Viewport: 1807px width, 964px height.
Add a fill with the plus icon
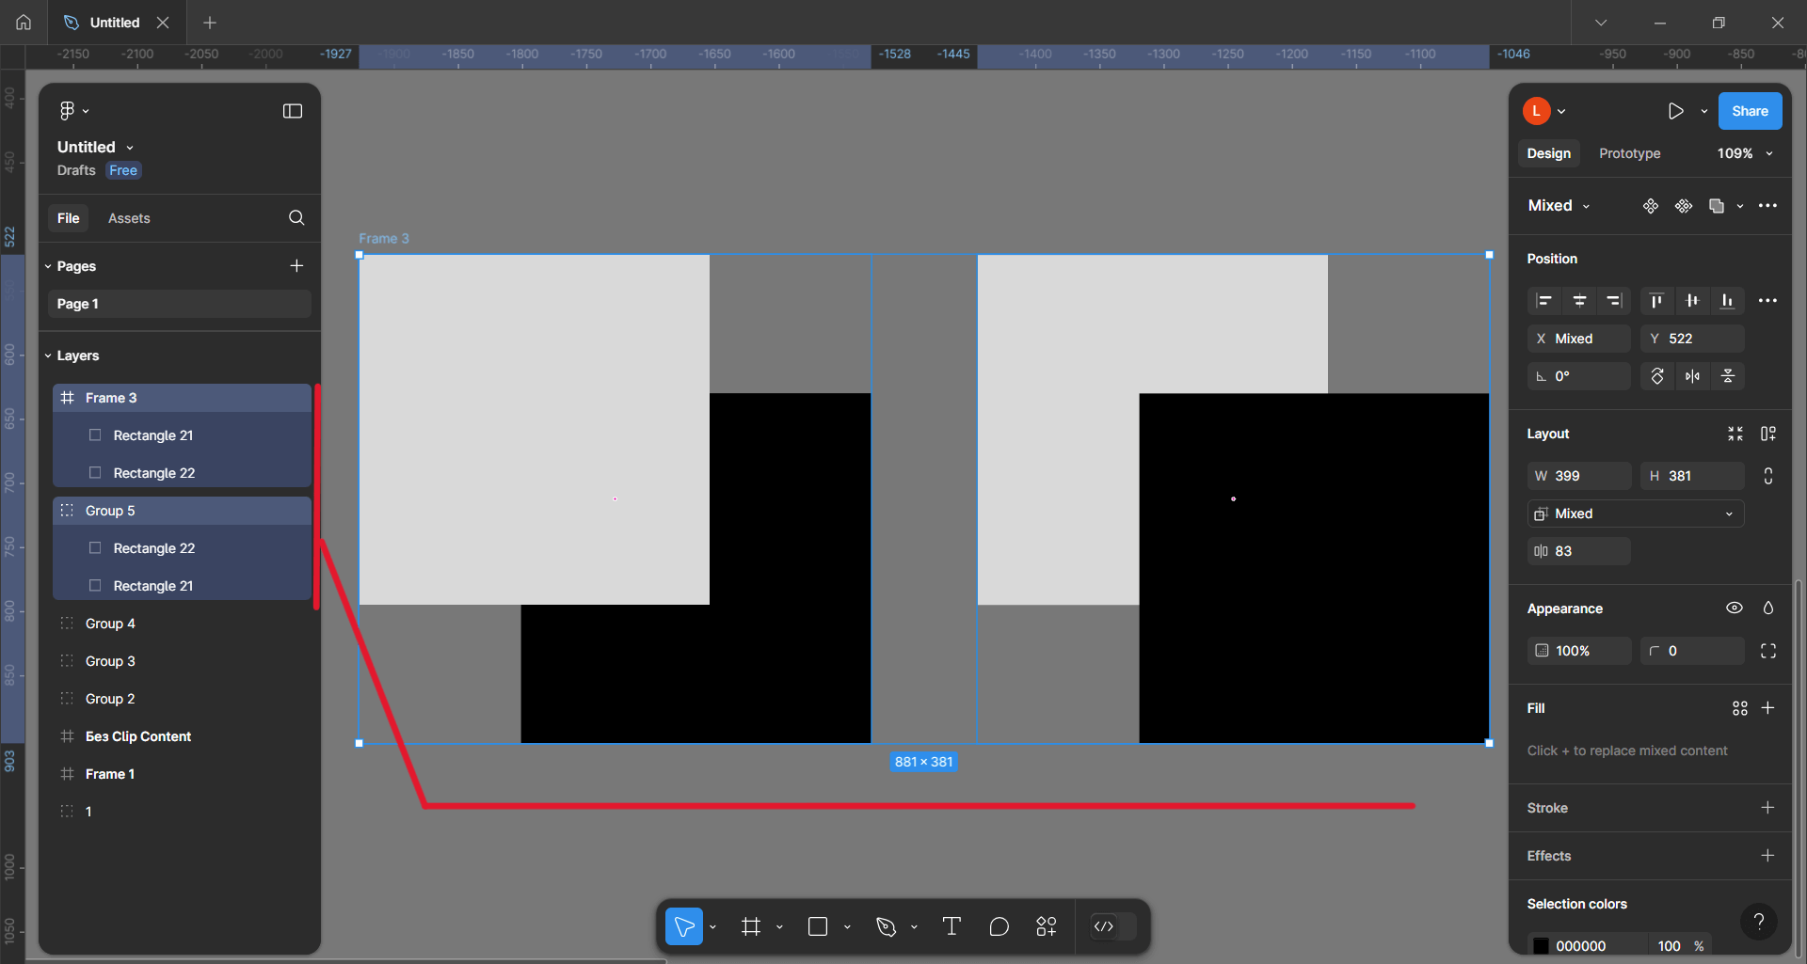(x=1767, y=708)
